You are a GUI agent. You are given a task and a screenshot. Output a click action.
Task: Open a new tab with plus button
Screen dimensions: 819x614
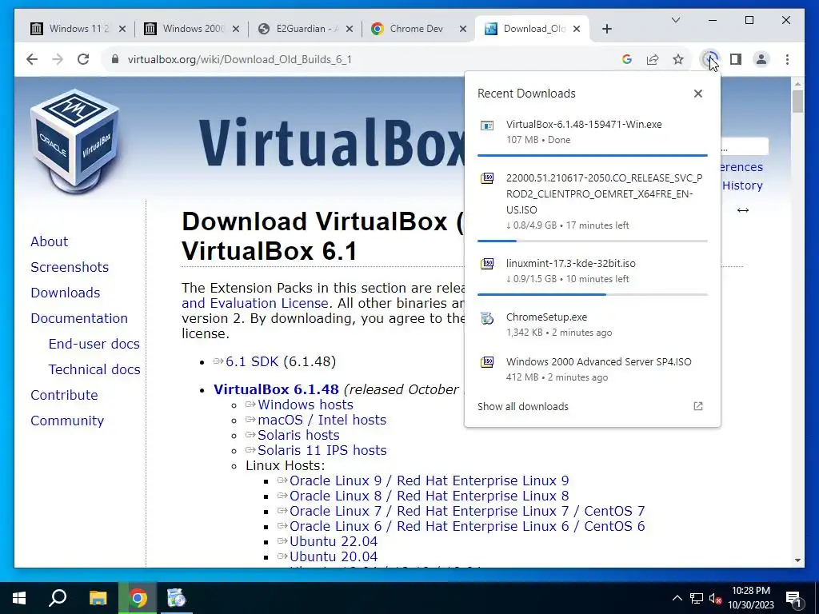click(606, 29)
